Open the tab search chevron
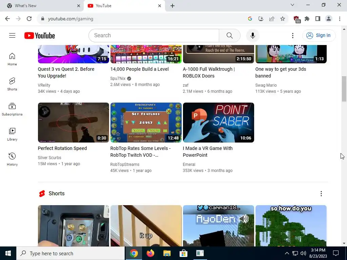The width and height of the screenshot is (347, 260). click(x=292, y=5)
